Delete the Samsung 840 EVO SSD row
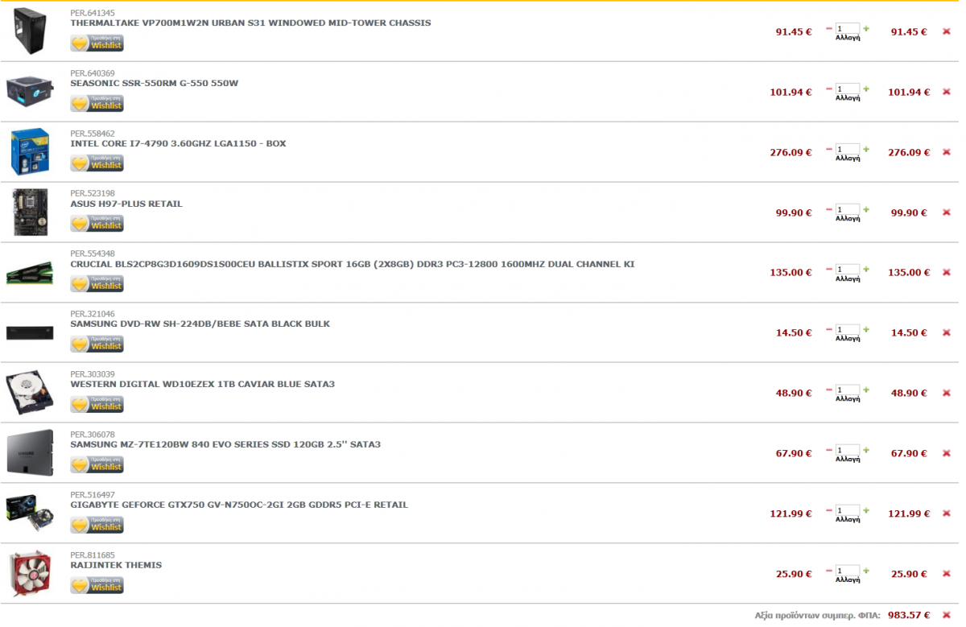Image resolution: width=966 pixels, height=627 pixels. pyautogui.click(x=947, y=453)
